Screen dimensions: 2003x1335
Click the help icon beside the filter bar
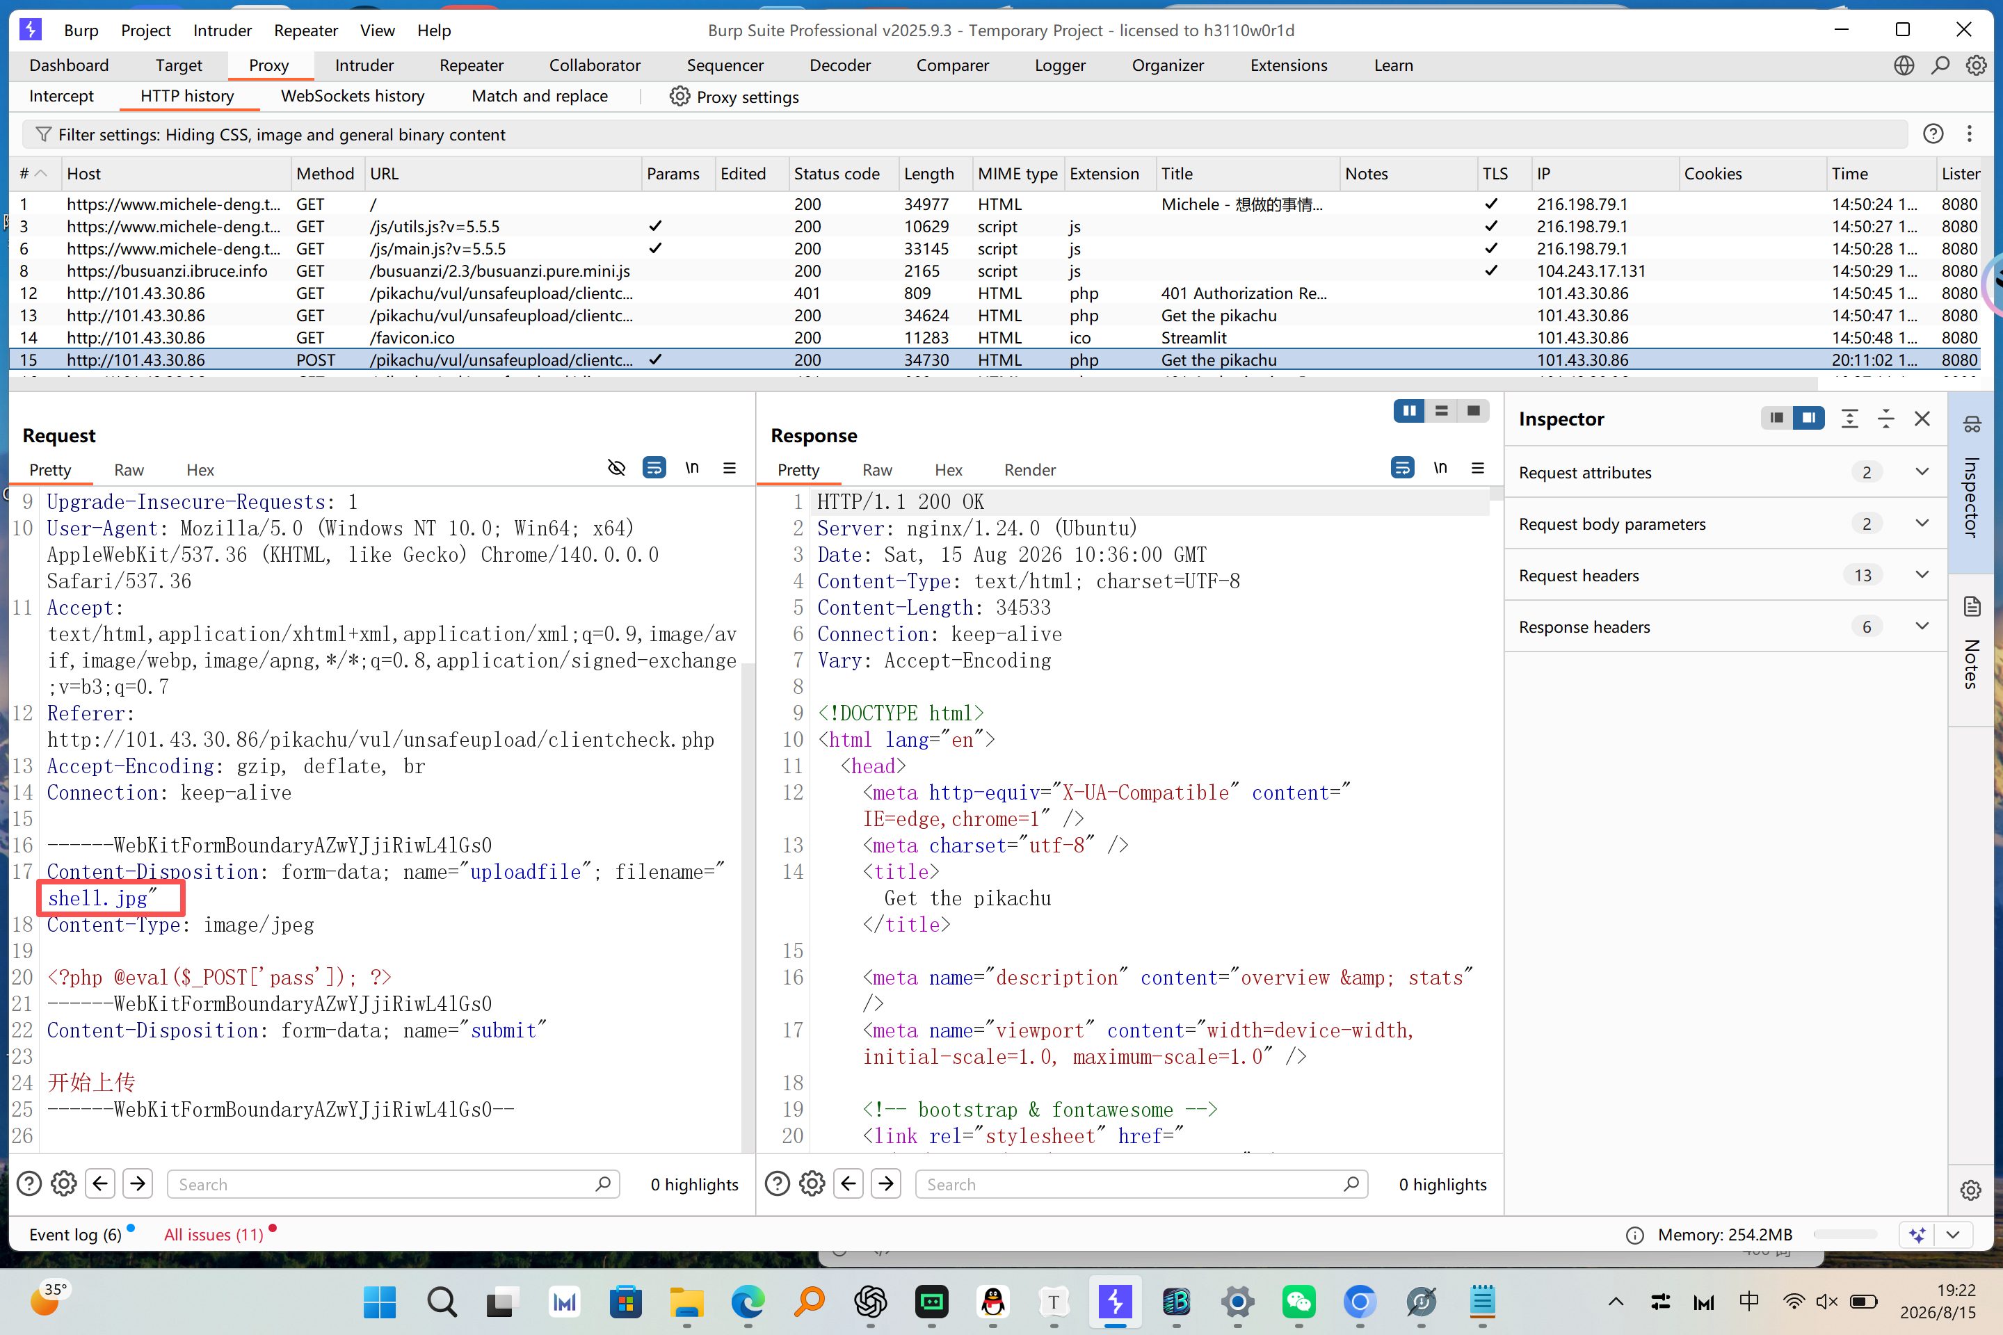(x=1933, y=133)
